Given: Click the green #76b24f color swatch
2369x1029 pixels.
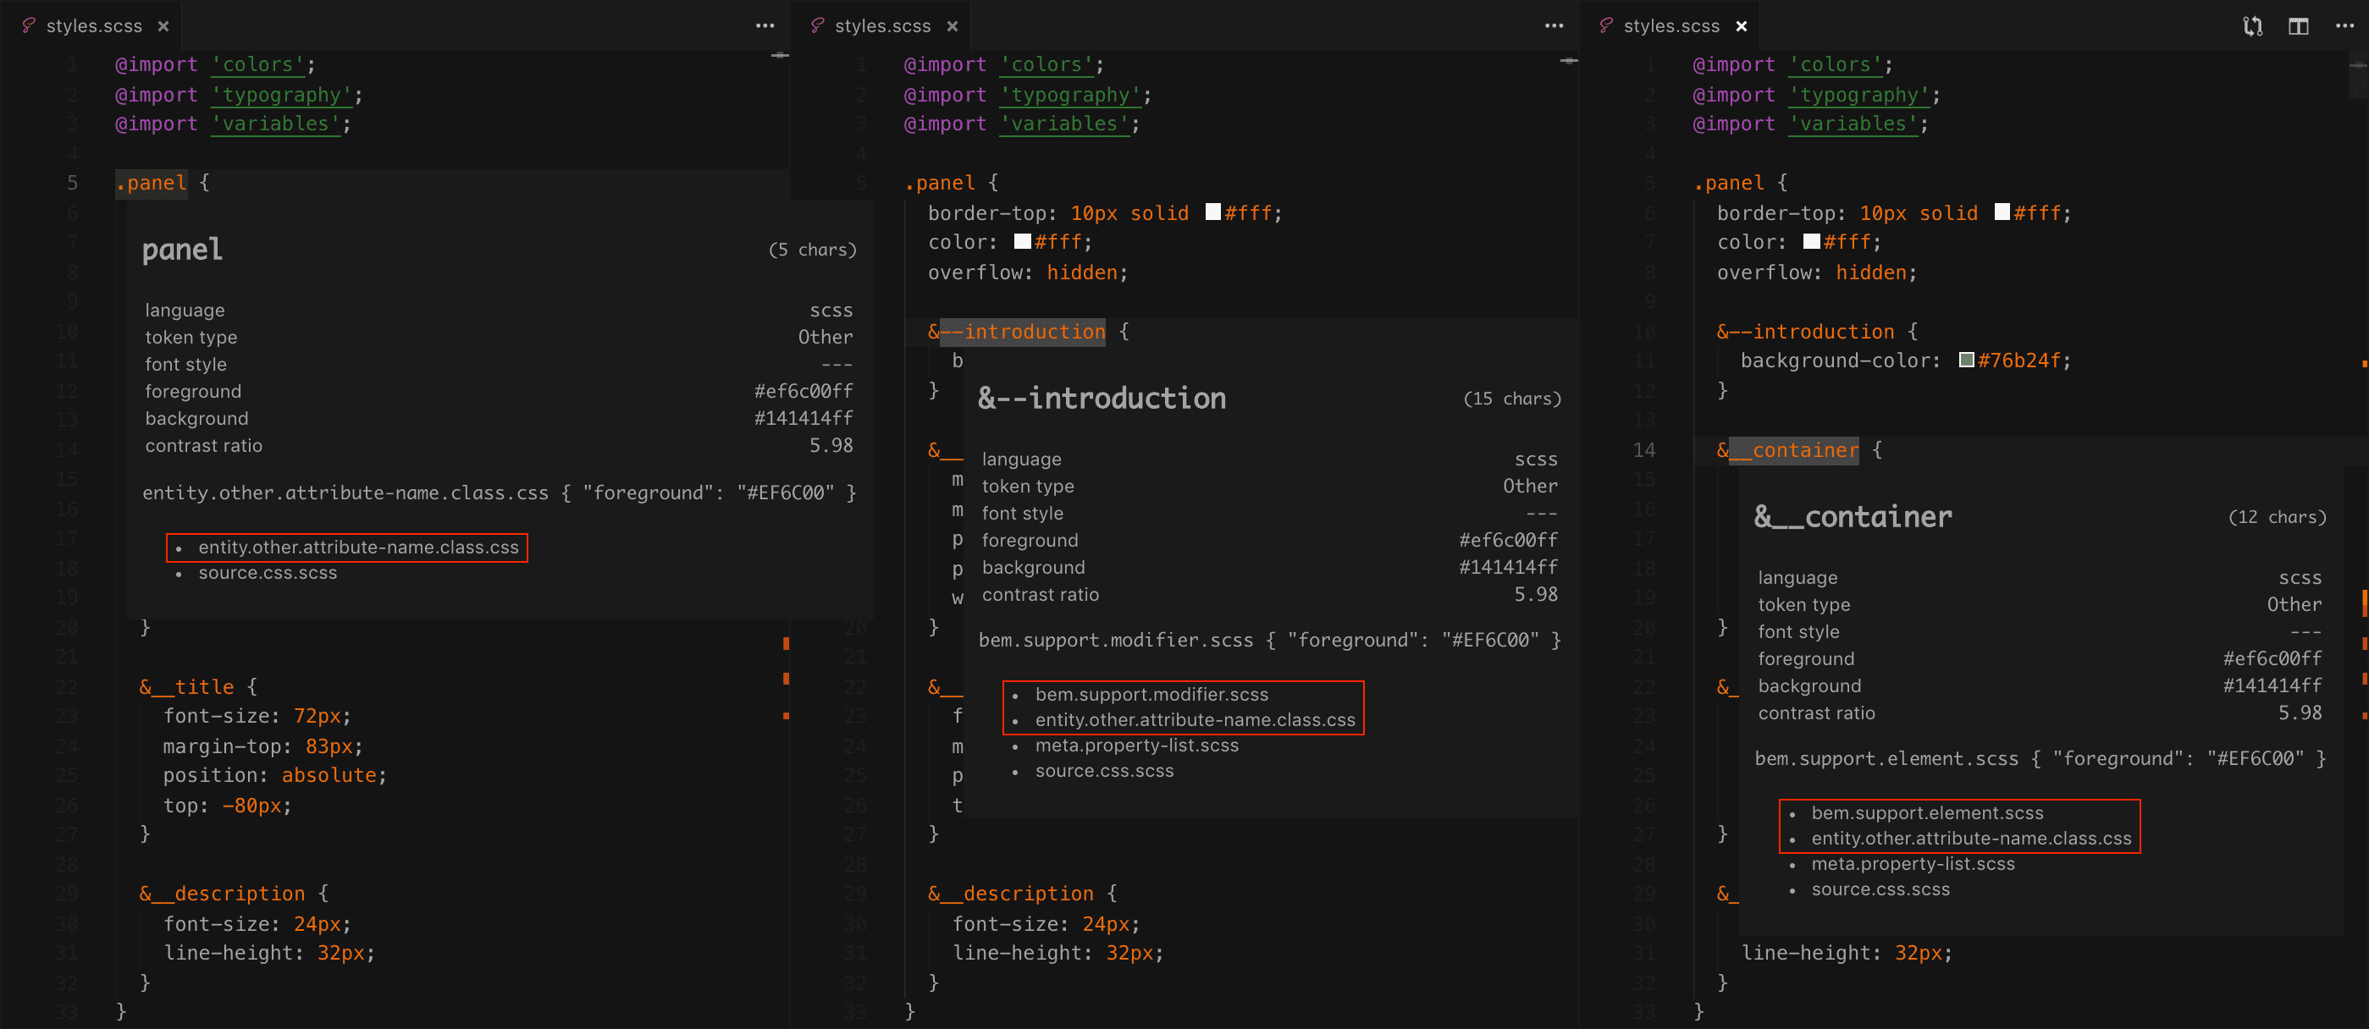Looking at the screenshot, I should pos(1966,360).
